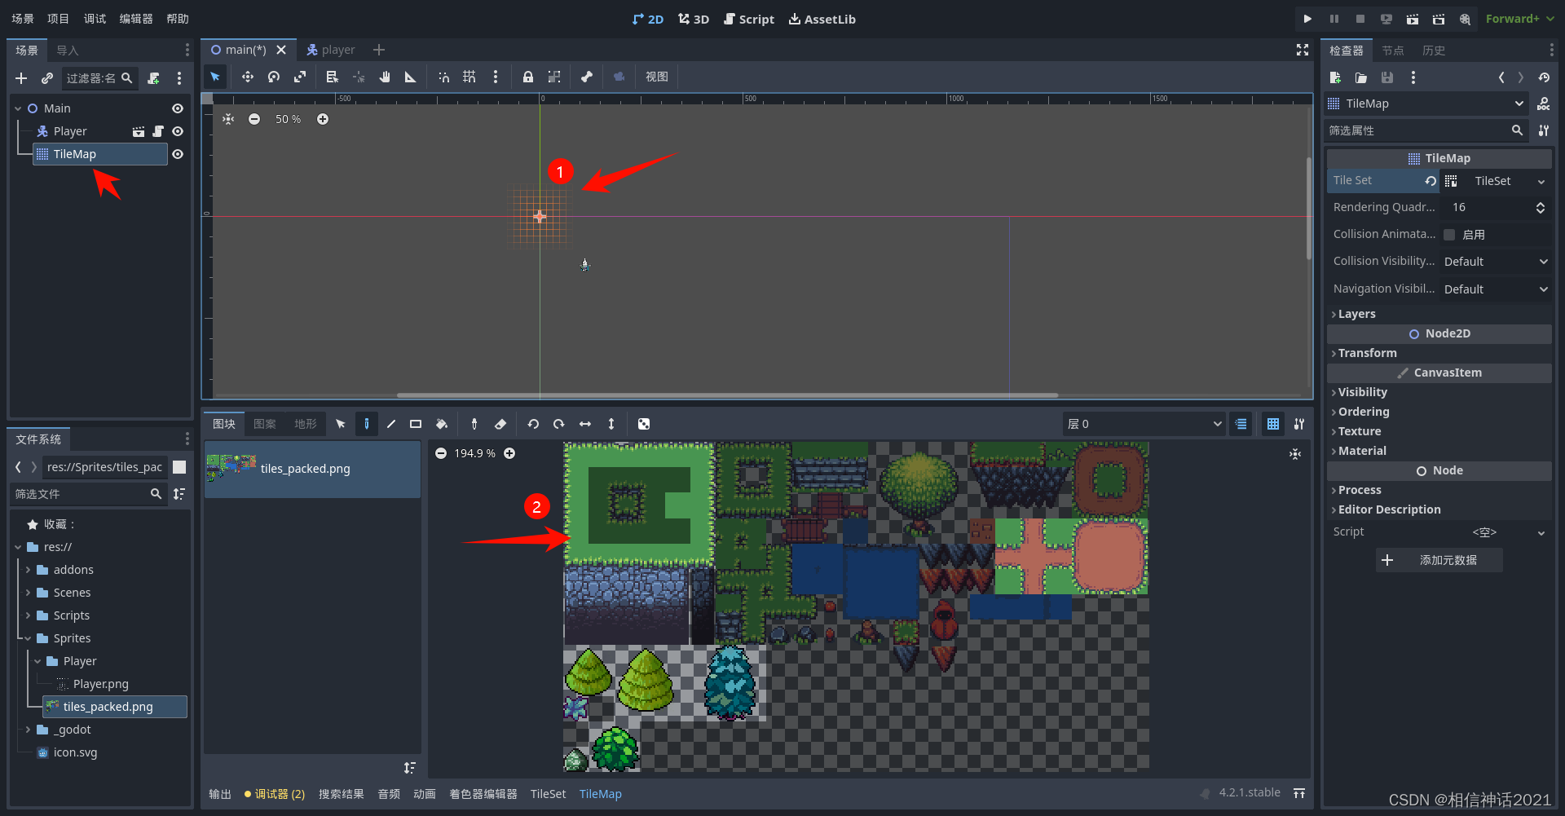This screenshot has height=816, width=1565.
Task: Select the Move tool in the 2D toolbar
Action: click(248, 77)
